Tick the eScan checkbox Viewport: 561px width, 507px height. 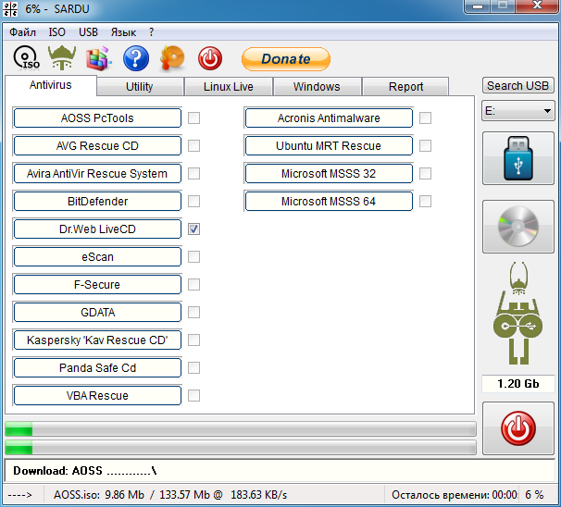pyautogui.click(x=193, y=256)
